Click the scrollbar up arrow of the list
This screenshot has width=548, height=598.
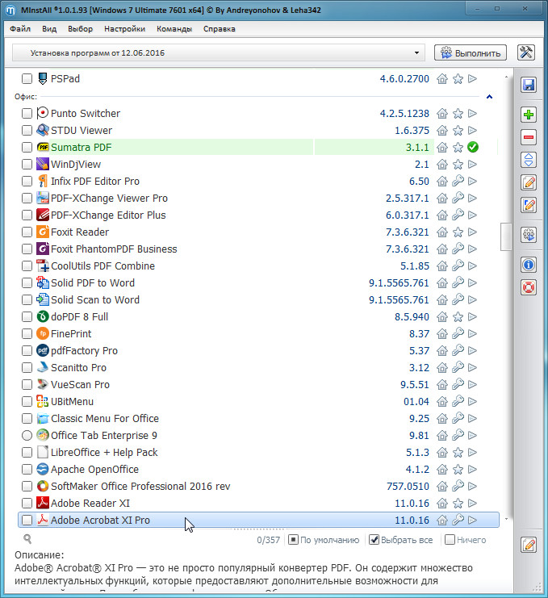click(x=506, y=77)
